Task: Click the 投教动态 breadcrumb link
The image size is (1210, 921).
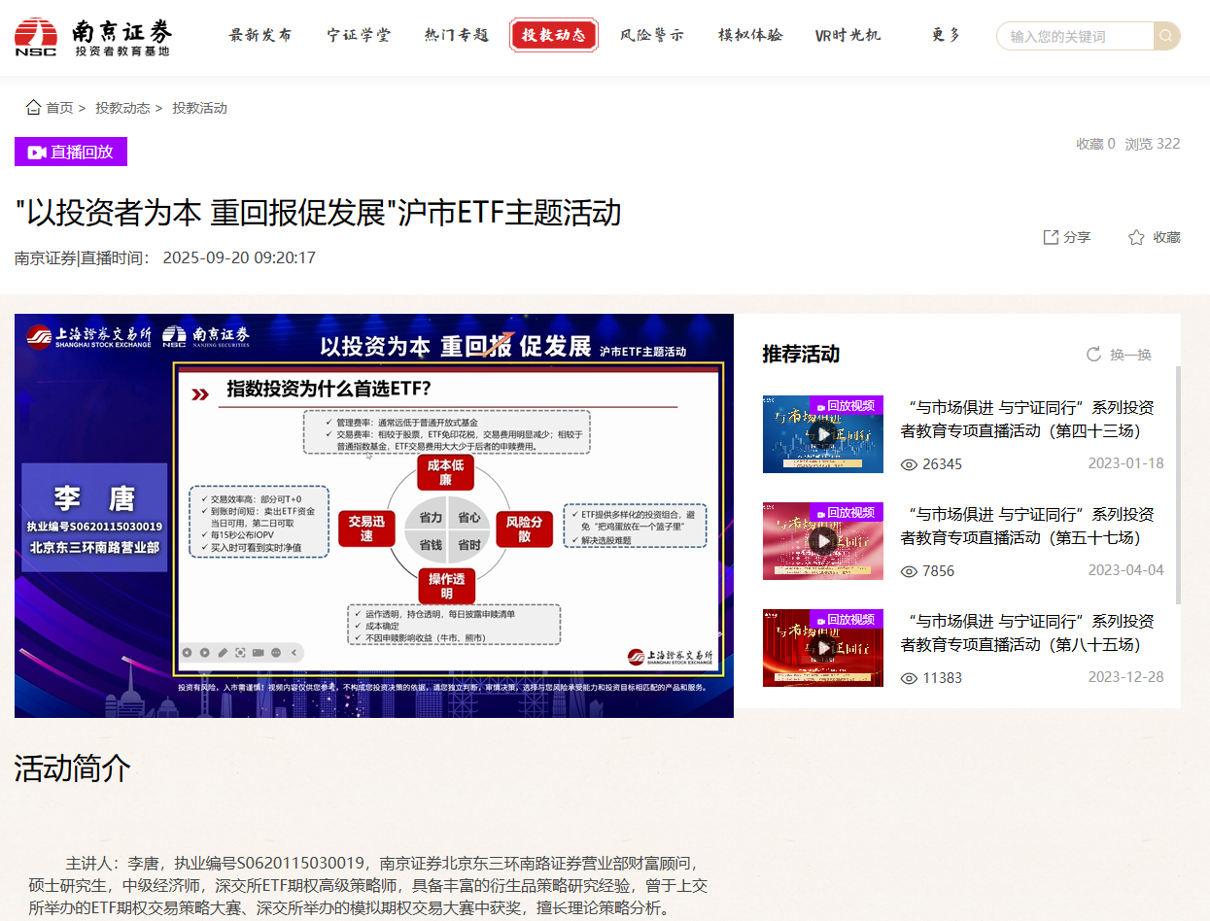Action: click(x=121, y=108)
